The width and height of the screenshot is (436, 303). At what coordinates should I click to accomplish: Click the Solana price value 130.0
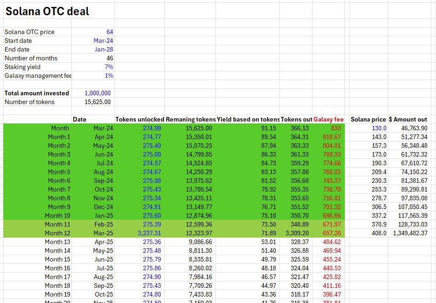click(x=379, y=128)
